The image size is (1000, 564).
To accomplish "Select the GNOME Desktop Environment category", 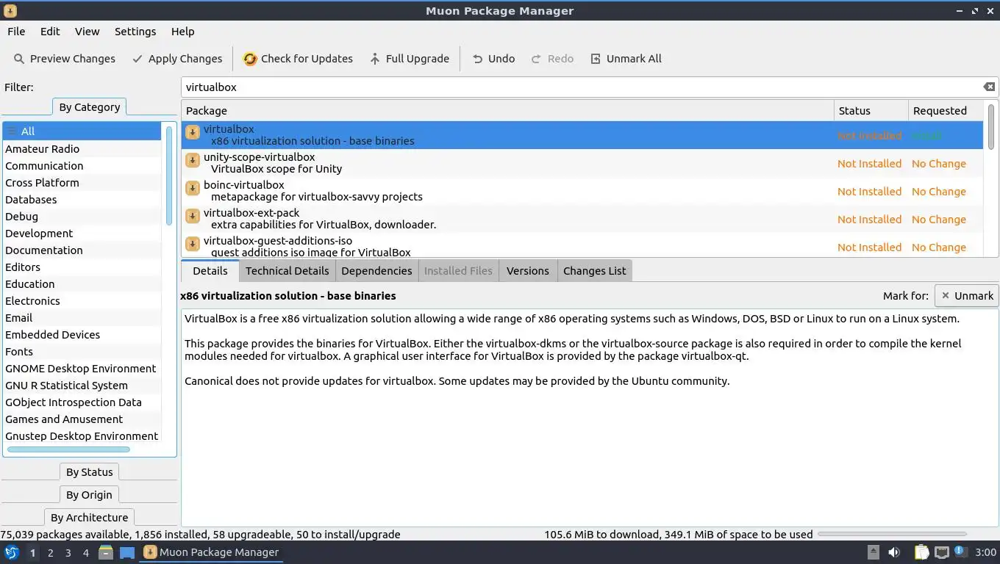I will point(82,369).
